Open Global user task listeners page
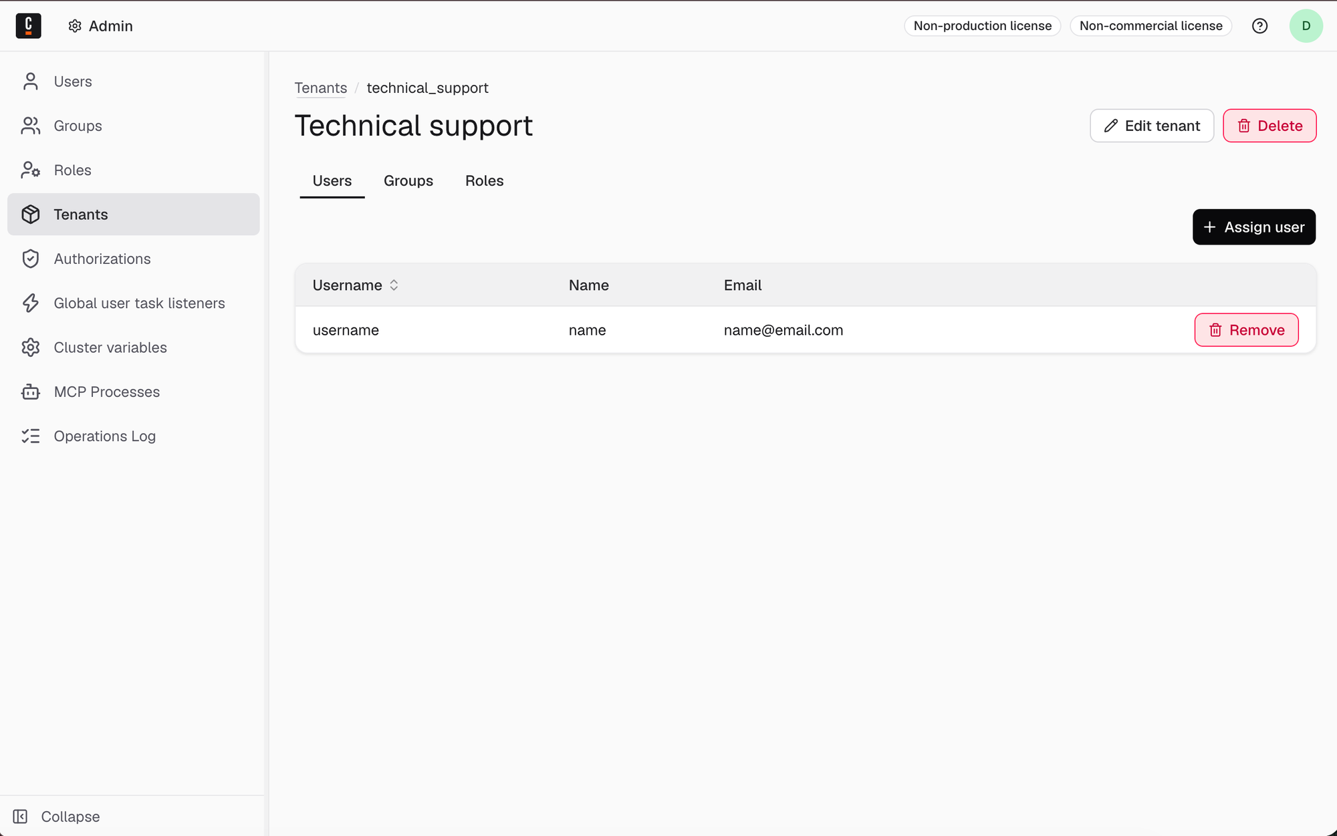This screenshot has height=836, width=1337. click(134, 303)
